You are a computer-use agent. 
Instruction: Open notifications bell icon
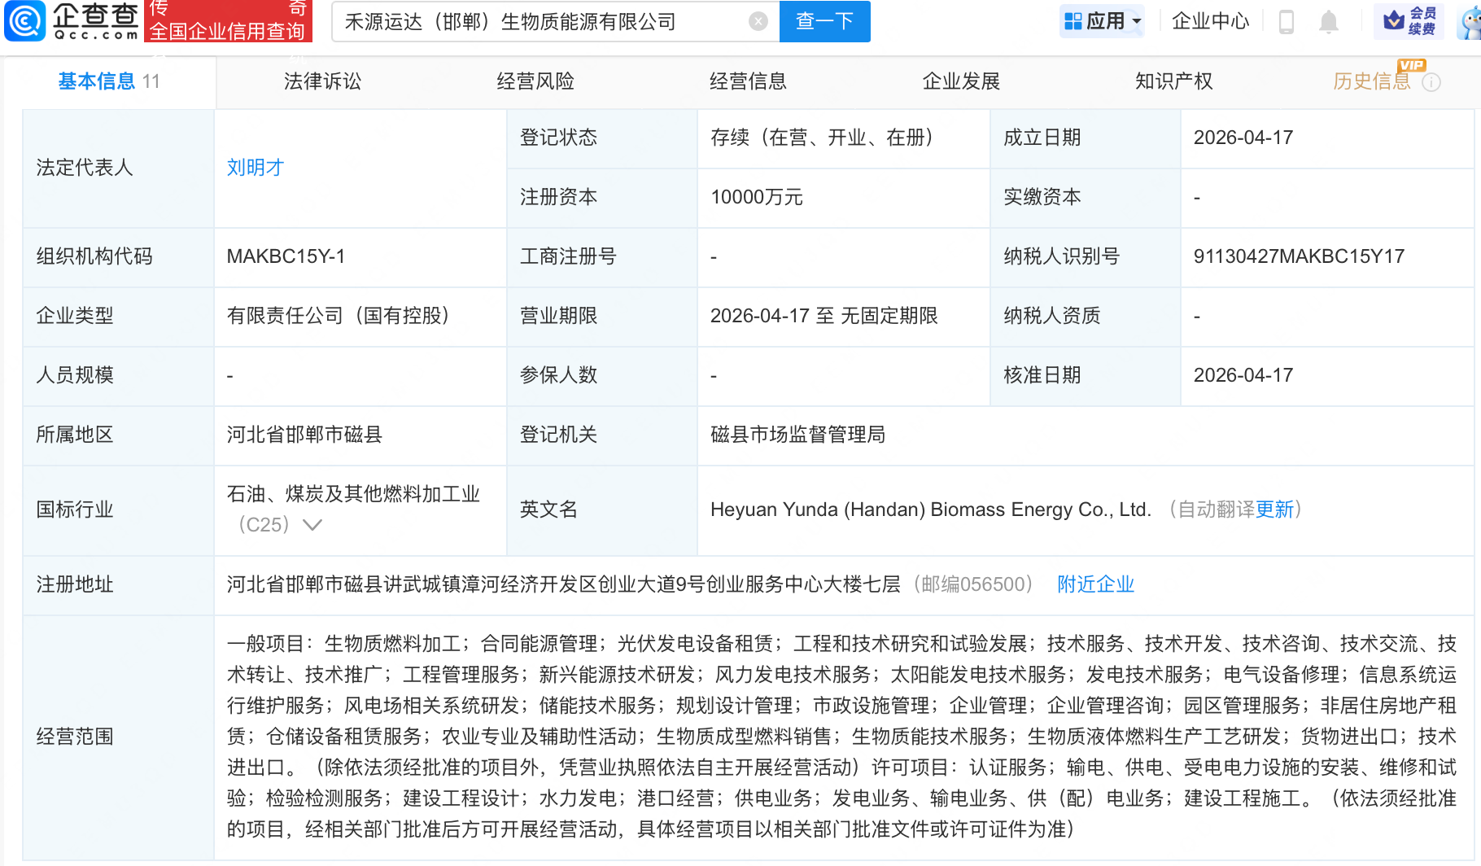(x=1328, y=21)
